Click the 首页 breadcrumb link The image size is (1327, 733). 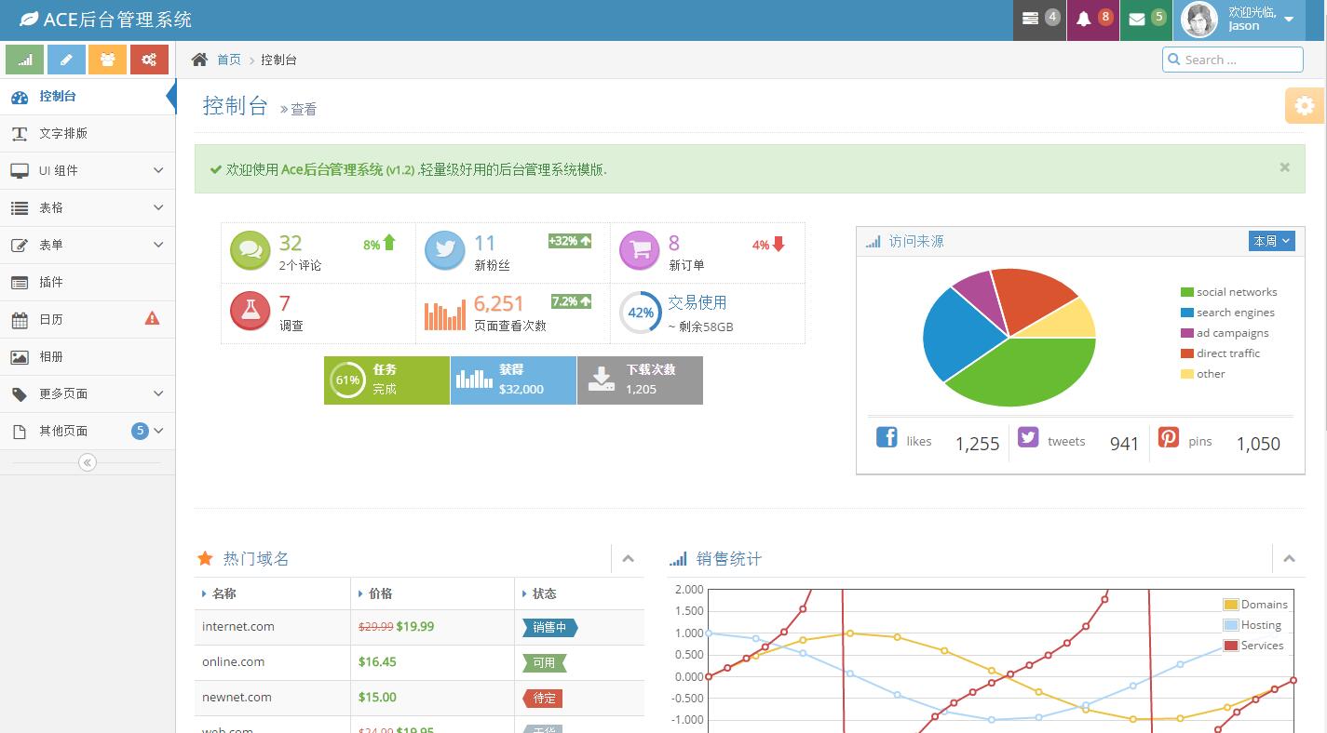[x=229, y=60]
